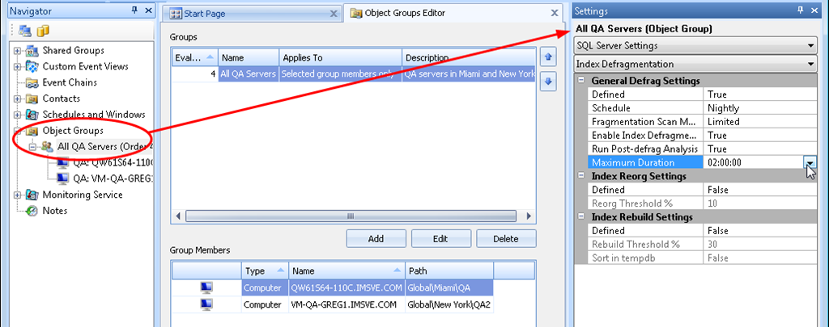Click the Delete button

506,239
